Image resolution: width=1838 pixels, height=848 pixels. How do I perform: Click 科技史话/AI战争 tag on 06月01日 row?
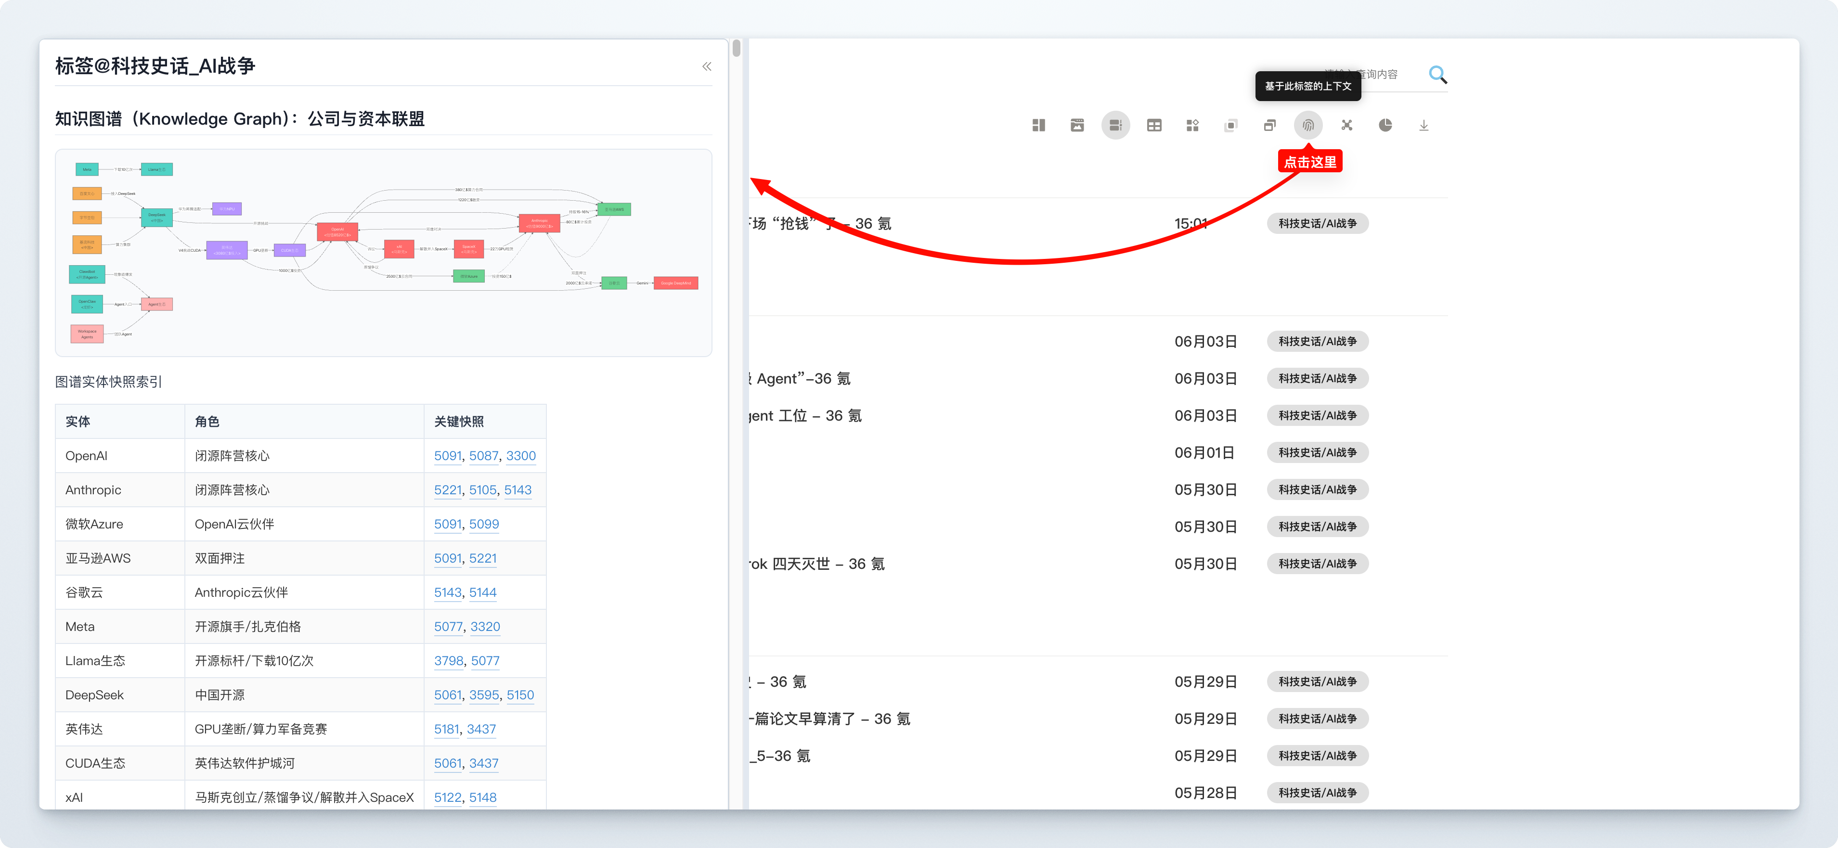click(1318, 453)
